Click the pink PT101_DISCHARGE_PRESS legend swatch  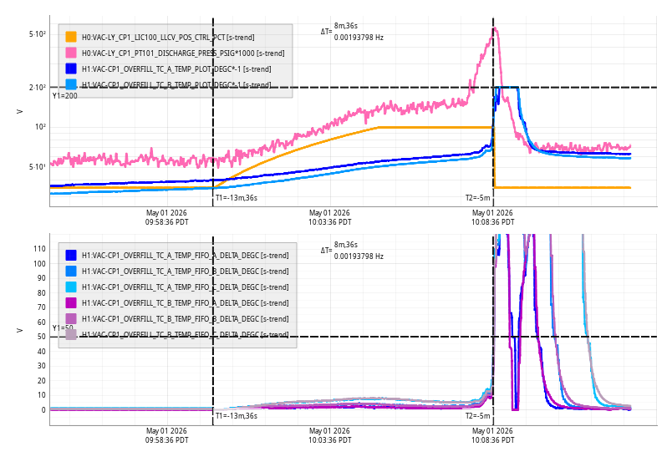pos(71,53)
